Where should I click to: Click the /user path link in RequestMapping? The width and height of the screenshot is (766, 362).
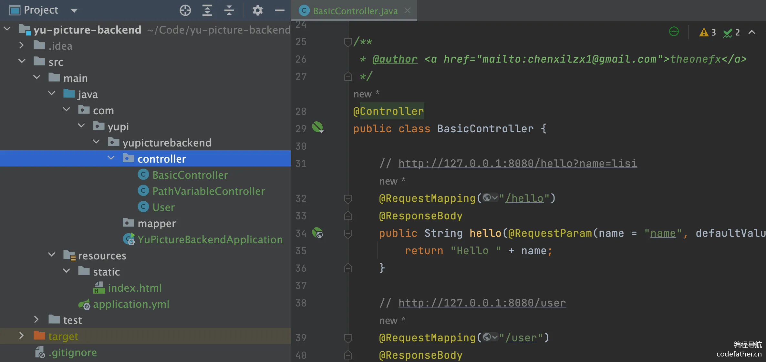pyautogui.click(x=521, y=338)
